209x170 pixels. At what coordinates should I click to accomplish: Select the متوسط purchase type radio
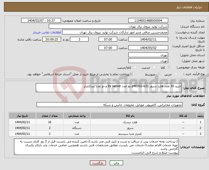point(159,74)
